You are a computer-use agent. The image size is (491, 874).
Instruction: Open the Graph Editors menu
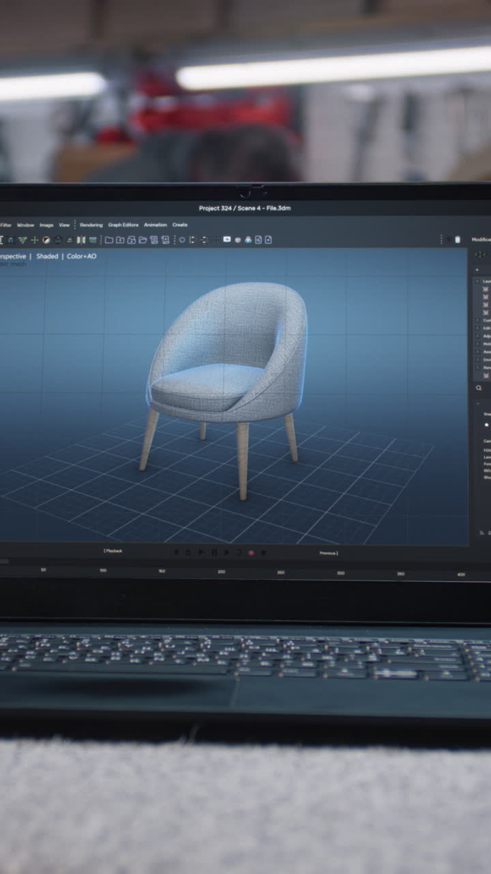pos(123,225)
